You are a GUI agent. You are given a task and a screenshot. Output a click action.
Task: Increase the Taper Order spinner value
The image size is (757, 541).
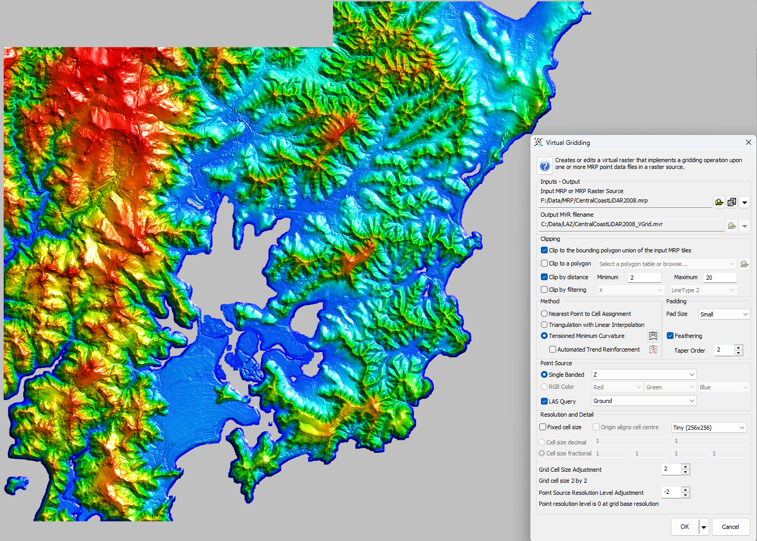(739, 347)
